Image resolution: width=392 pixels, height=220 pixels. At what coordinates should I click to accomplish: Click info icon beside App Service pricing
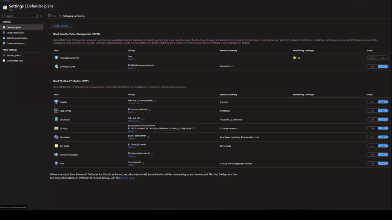coord(149,110)
